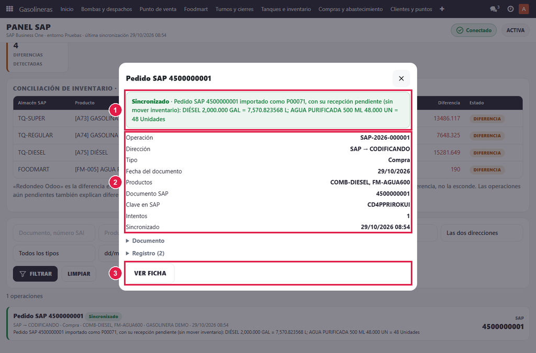Open the Inicio menu

[x=67, y=9]
